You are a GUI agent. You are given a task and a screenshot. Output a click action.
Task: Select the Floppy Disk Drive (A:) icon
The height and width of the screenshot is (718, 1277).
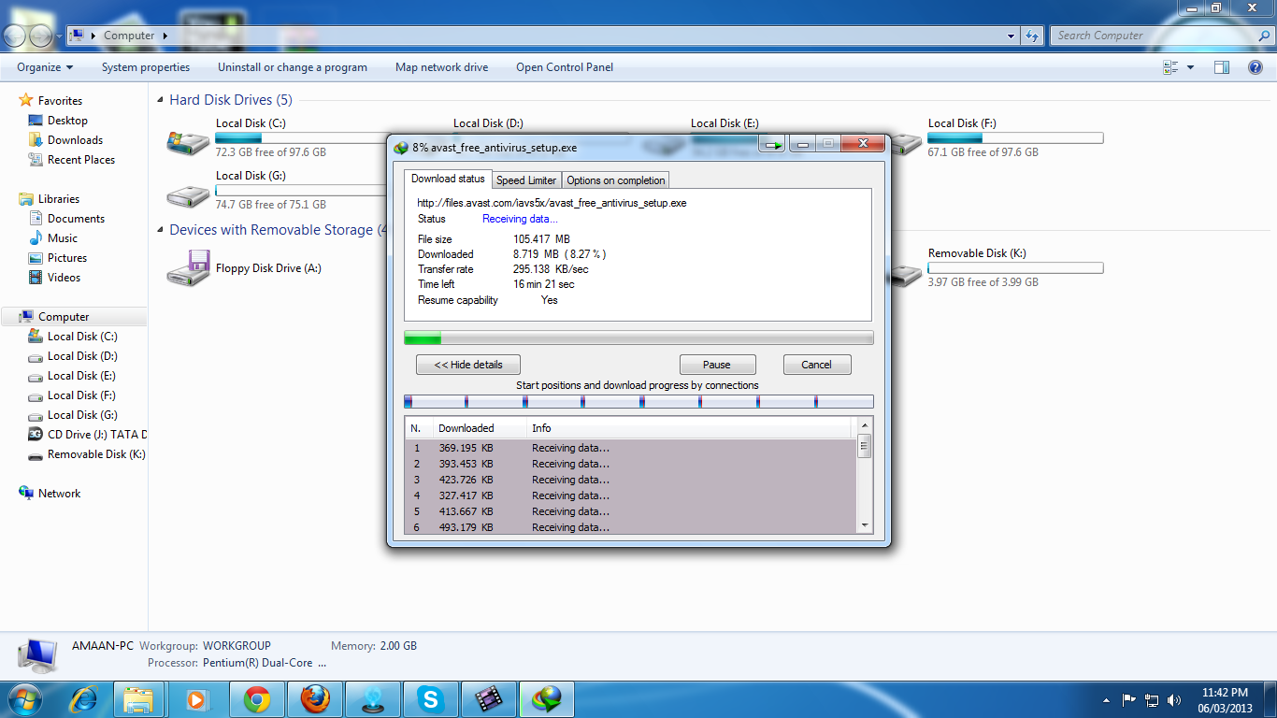tap(188, 269)
